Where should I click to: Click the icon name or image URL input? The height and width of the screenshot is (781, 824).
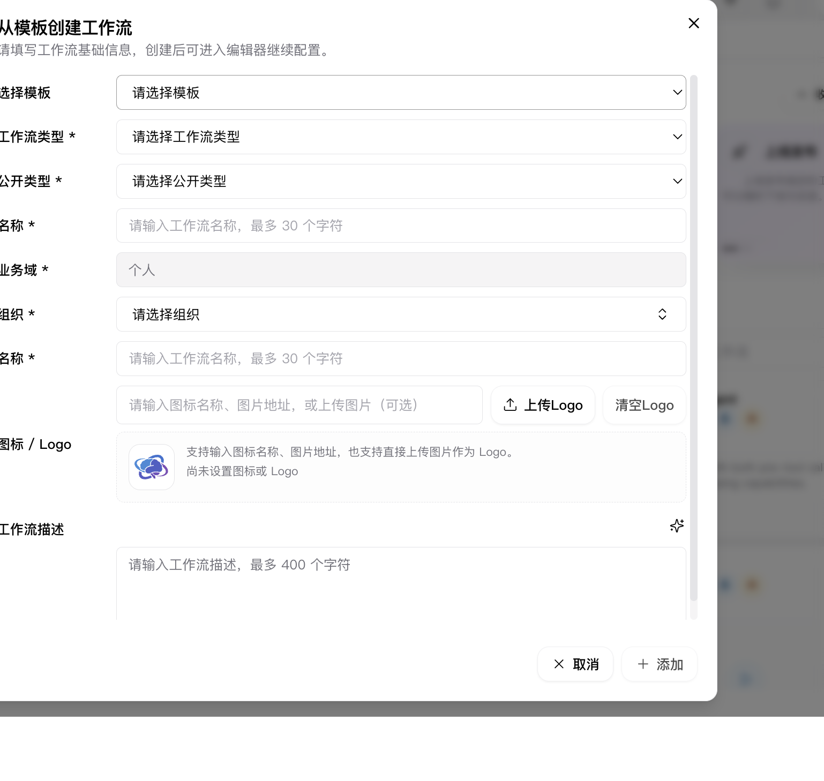point(299,405)
